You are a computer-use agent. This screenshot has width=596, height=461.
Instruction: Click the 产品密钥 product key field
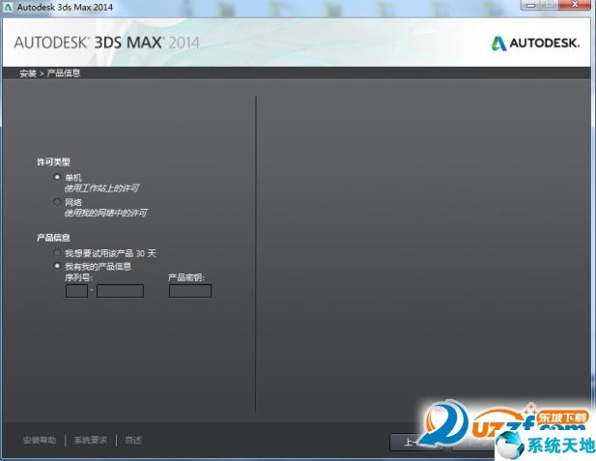pos(190,291)
